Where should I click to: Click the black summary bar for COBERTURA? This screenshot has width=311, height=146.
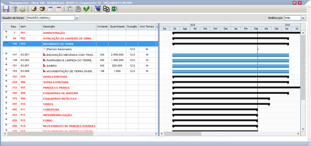[x=215, y=109]
